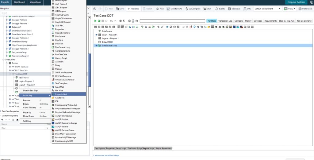The width and height of the screenshot is (314, 160).
Task: Switch to Projects tab
Action: tap(5, 2)
